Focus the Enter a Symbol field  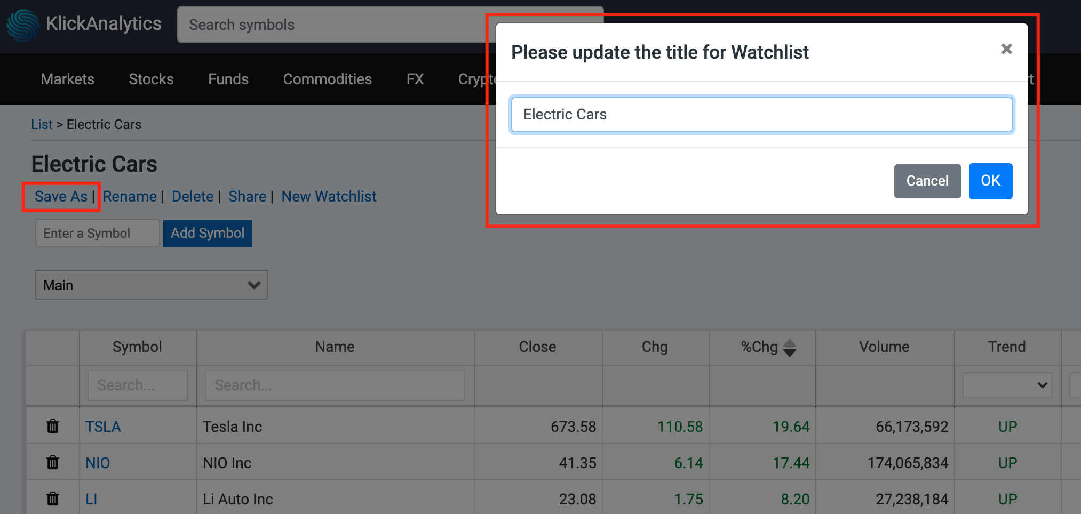click(98, 234)
